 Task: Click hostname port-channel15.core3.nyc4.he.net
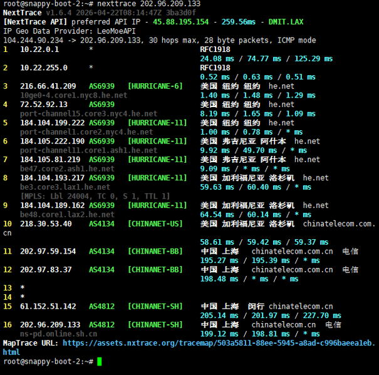click(x=89, y=114)
